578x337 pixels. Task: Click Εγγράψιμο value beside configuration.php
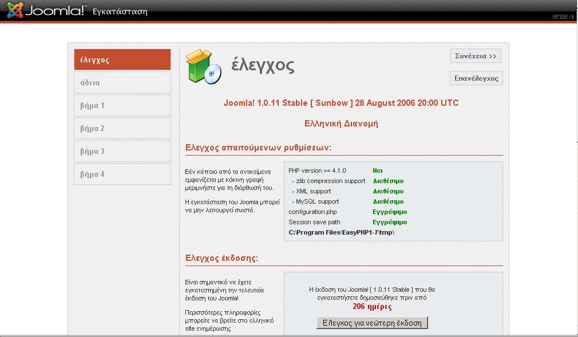point(390,212)
